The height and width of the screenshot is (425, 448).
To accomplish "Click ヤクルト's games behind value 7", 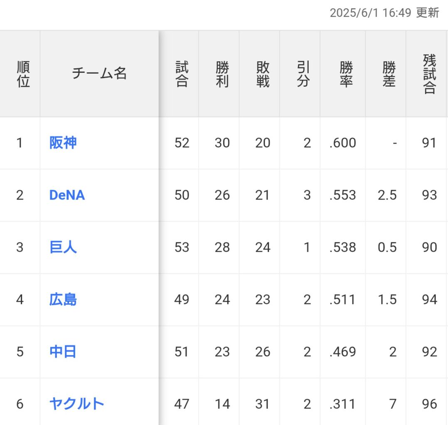I will tap(393, 404).
